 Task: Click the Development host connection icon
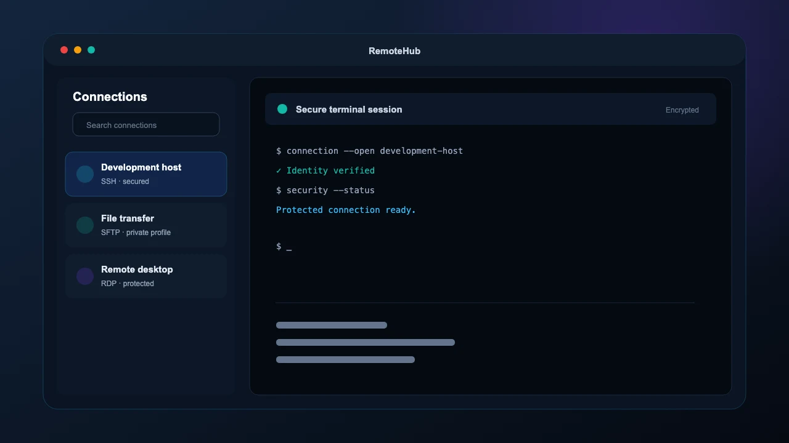(x=85, y=174)
